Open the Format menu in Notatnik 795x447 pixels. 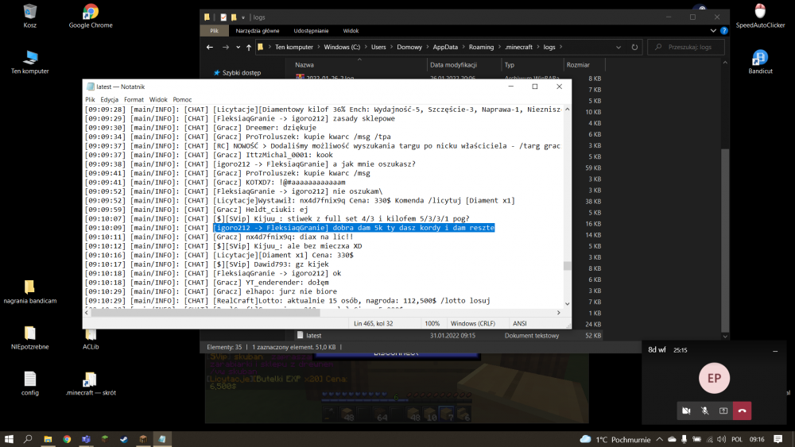134,99
